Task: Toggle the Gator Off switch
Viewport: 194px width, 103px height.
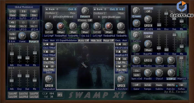Action: click(x=136, y=85)
